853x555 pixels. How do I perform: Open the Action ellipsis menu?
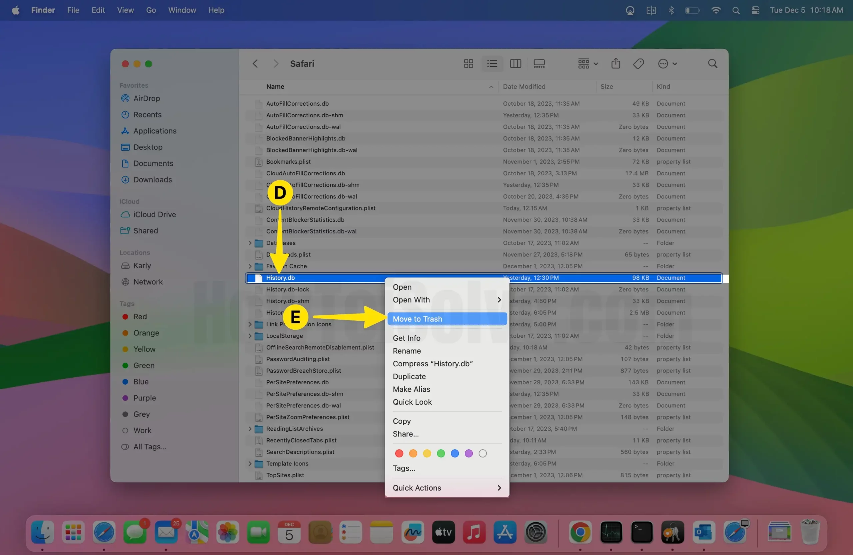pyautogui.click(x=667, y=63)
